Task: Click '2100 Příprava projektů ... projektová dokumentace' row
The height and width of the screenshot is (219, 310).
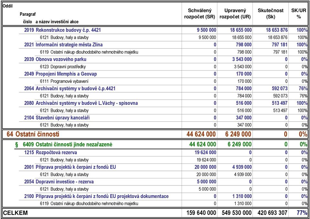Action: coord(163,196)
